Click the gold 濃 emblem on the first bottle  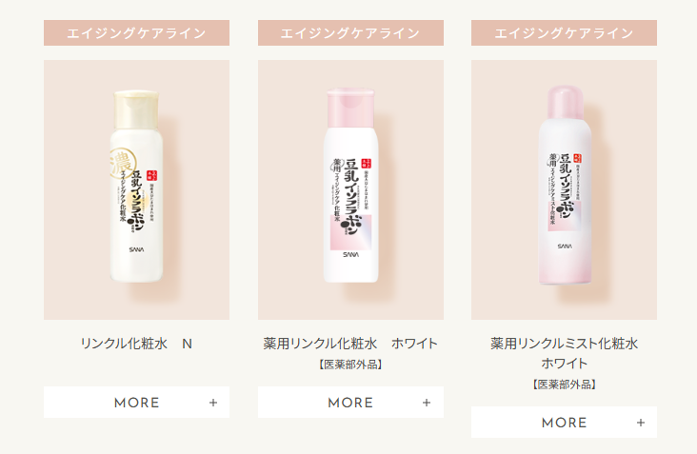121,163
